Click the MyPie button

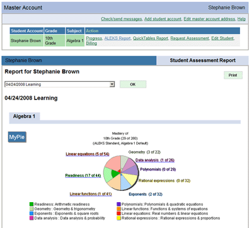(17, 137)
